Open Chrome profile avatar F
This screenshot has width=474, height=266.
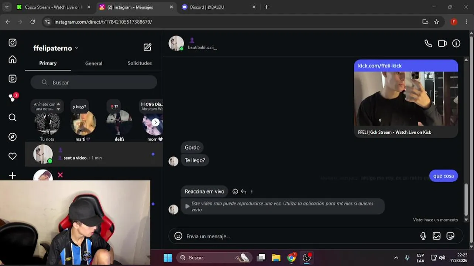click(454, 22)
